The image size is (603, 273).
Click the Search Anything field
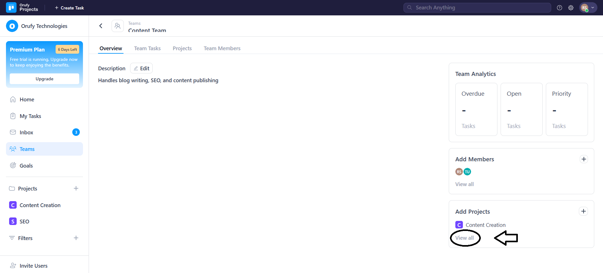(x=477, y=8)
